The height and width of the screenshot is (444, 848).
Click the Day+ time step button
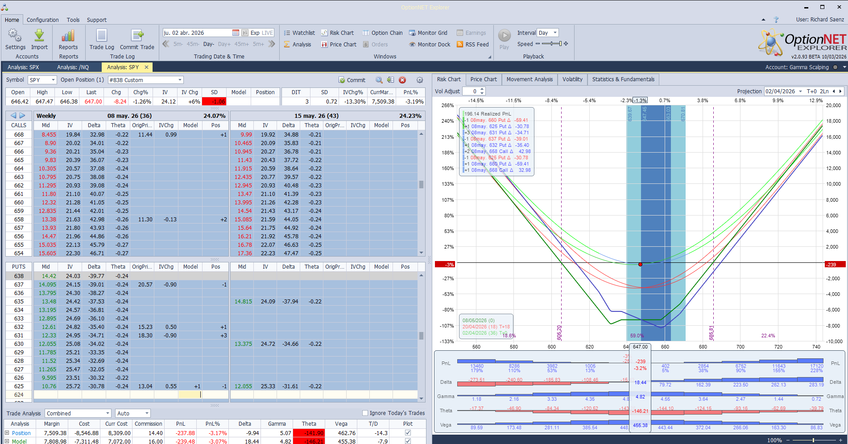click(224, 44)
